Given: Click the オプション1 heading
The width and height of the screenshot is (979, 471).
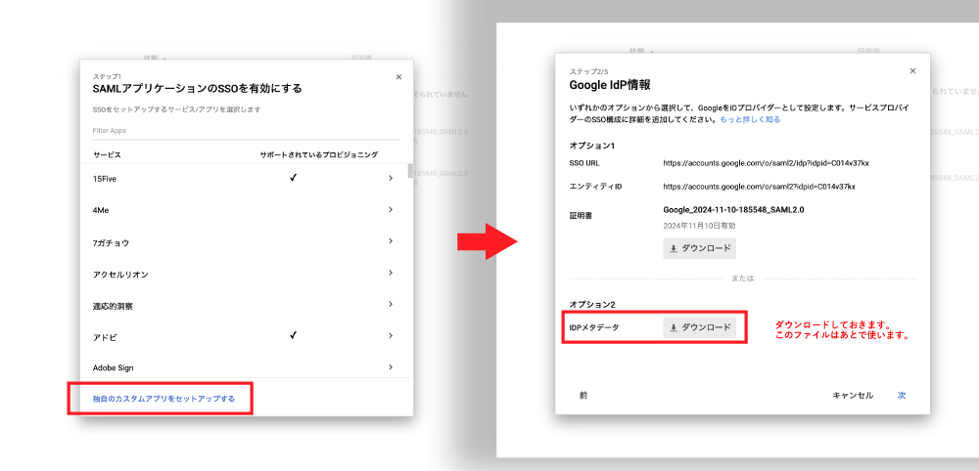Looking at the screenshot, I should point(592,146).
